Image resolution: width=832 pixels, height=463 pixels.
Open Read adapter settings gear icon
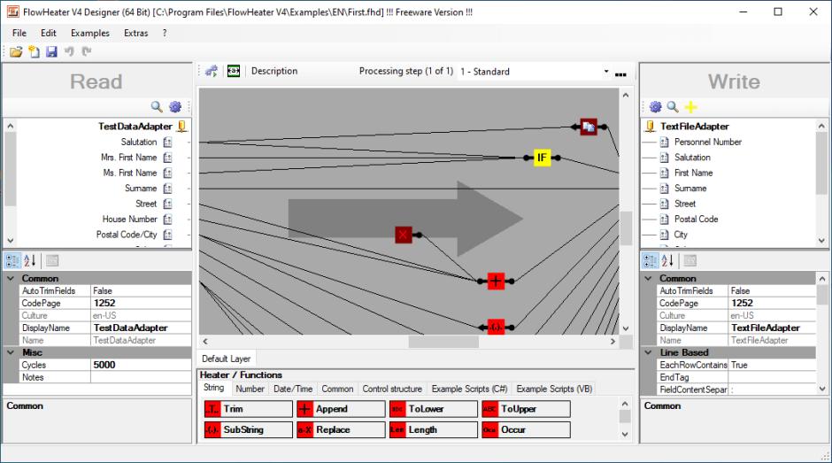175,107
